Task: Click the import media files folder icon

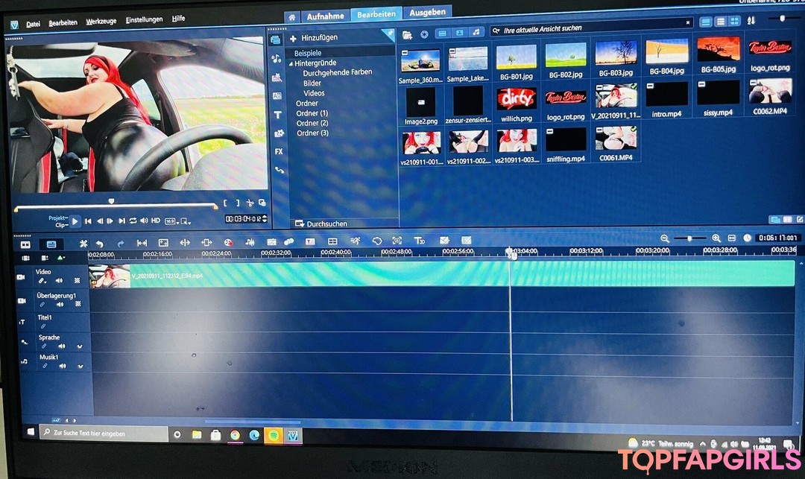Action: pyautogui.click(x=407, y=34)
